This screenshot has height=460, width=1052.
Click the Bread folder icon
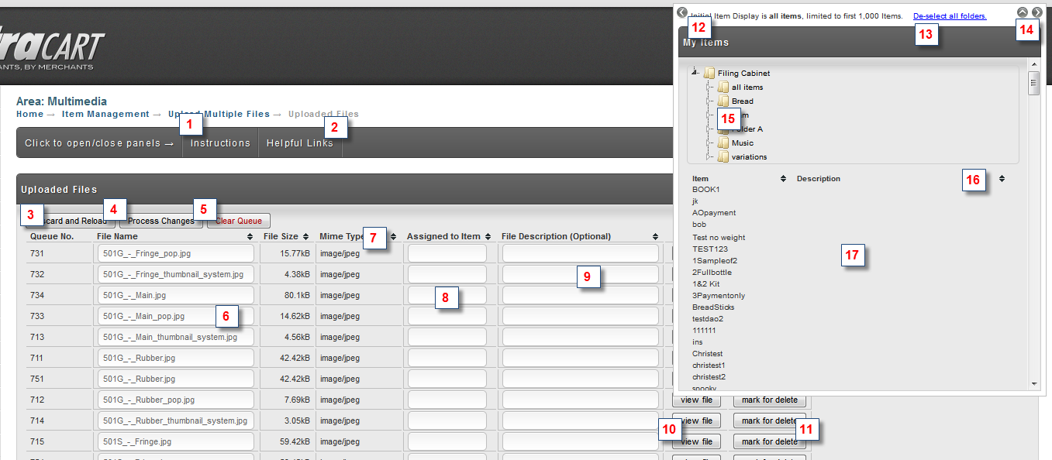(723, 101)
